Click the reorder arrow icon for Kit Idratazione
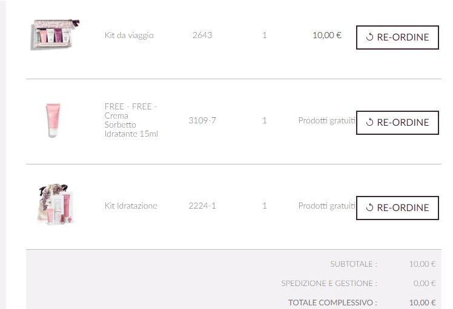Image resolution: width=453 pixels, height=309 pixels. point(369,207)
